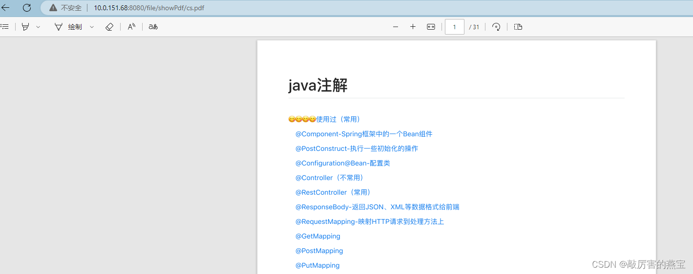Viewport: 693px width, 274px height.
Task: Start Read Aloud for the PDF
Action: (x=131, y=27)
